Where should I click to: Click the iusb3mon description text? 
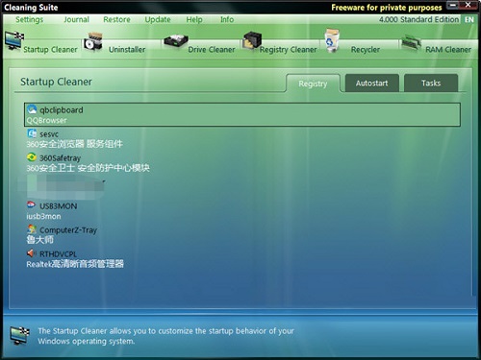(43, 216)
